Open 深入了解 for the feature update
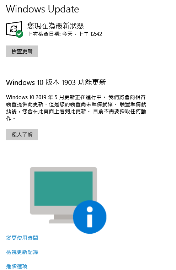 (x=22, y=135)
